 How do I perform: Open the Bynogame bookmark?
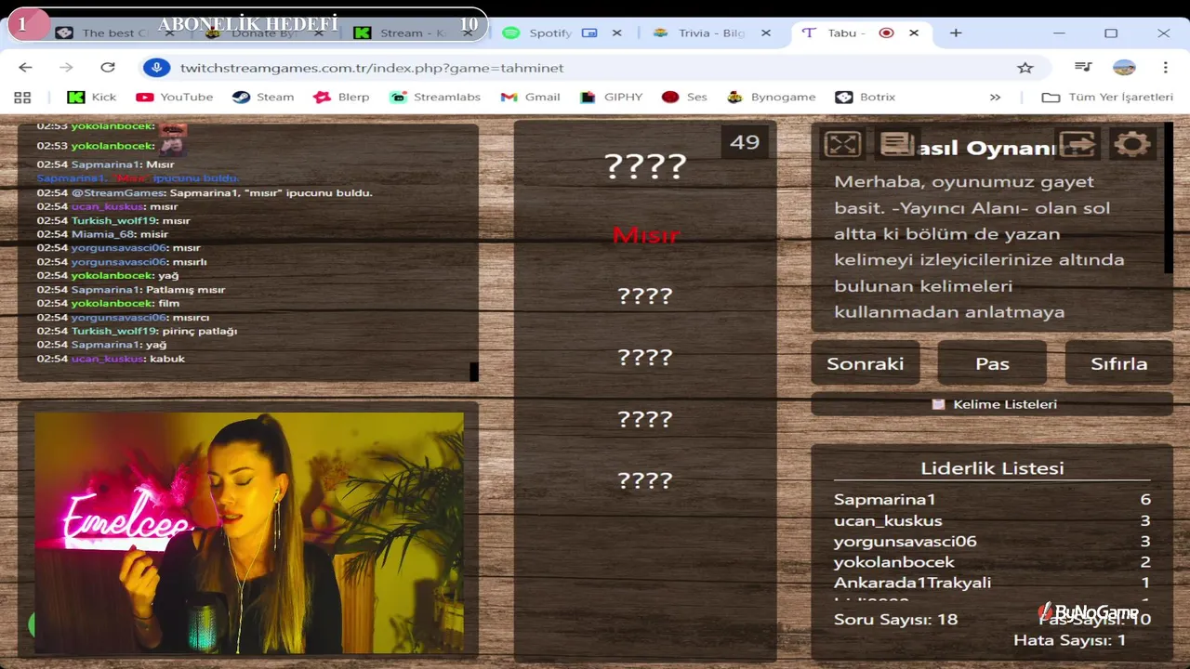(772, 97)
